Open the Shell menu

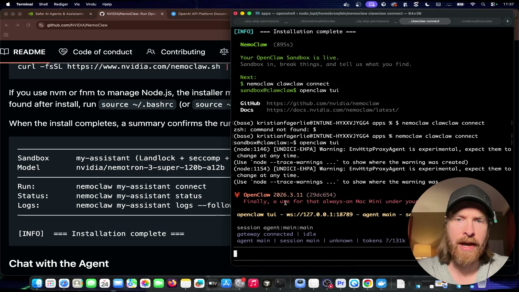click(43, 4)
